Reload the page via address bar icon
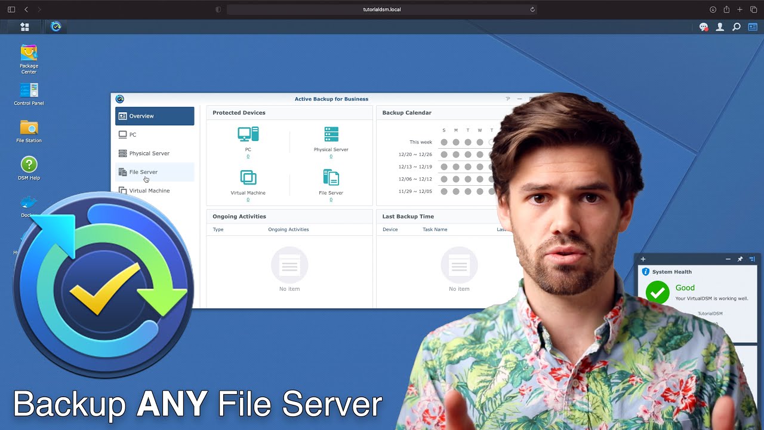The height and width of the screenshot is (430, 764). (532, 10)
